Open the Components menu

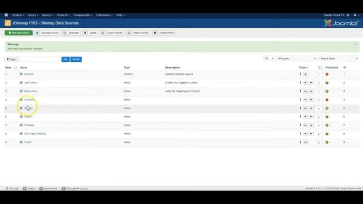83,15
